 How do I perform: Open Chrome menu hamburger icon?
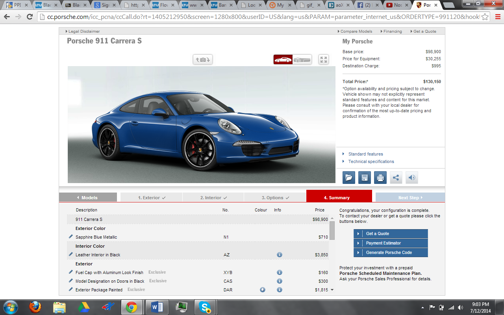(x=498, y=17)
